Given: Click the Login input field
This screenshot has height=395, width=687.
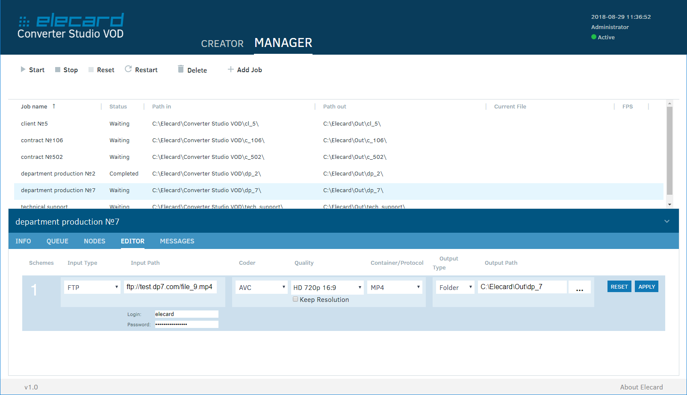Looking at the screenshot, I should 186,314.
